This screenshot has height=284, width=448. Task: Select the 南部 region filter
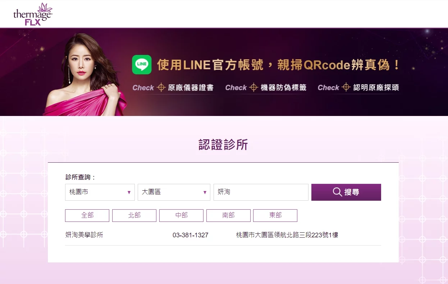point(228,215)
